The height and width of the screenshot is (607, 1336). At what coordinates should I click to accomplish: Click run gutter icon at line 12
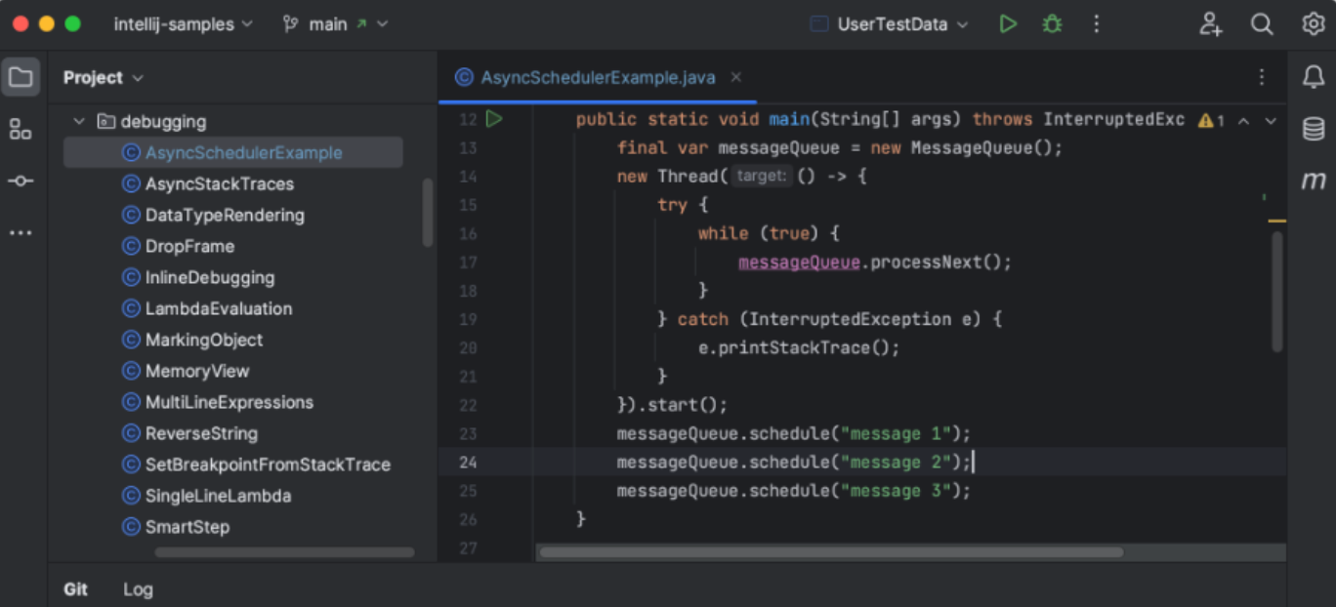click(x=494, y=119)
